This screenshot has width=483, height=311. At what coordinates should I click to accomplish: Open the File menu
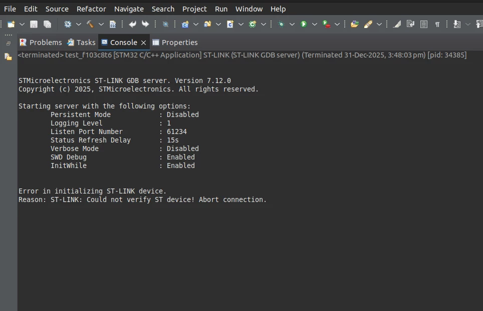pos(10,9)
